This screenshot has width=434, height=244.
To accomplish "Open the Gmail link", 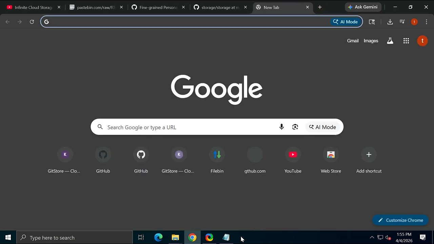I will [x=353, y=41].
